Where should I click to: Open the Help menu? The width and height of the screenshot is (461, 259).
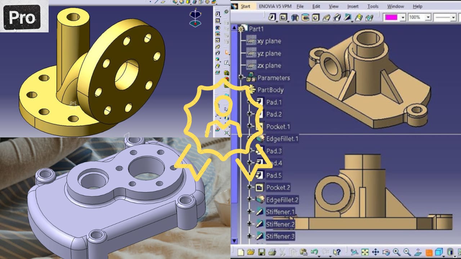[x=417, y=6]
